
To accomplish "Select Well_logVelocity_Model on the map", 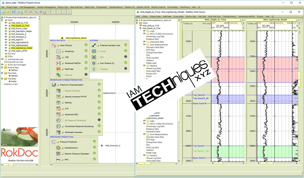I will point(76,38).
